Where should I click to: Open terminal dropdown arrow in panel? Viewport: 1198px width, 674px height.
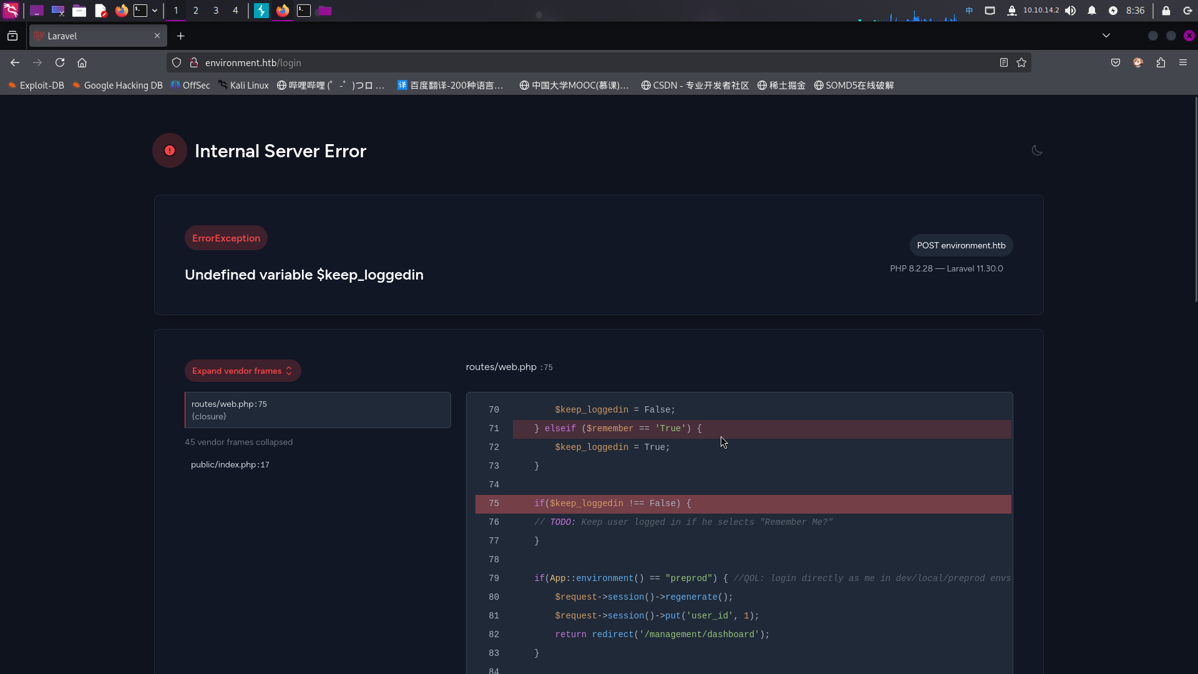coord(155,11)
